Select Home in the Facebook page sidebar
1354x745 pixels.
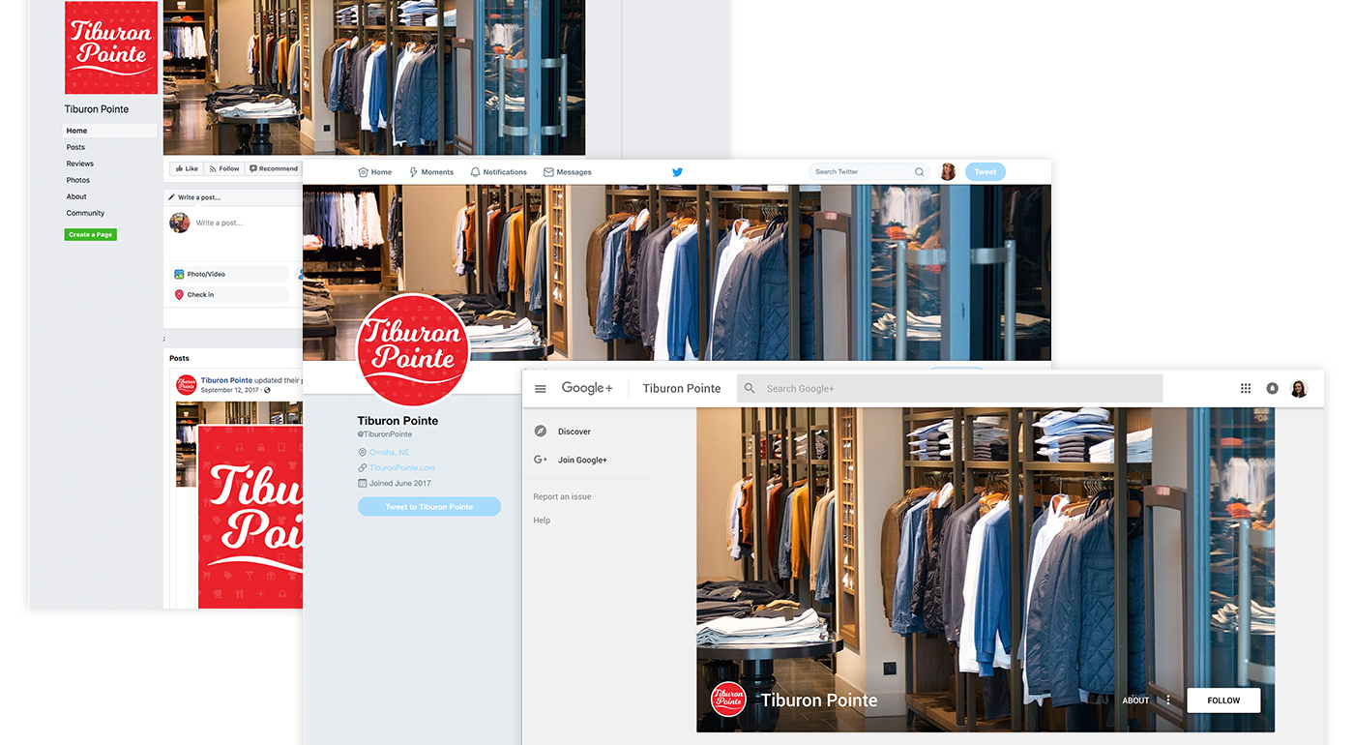(110, 131)
